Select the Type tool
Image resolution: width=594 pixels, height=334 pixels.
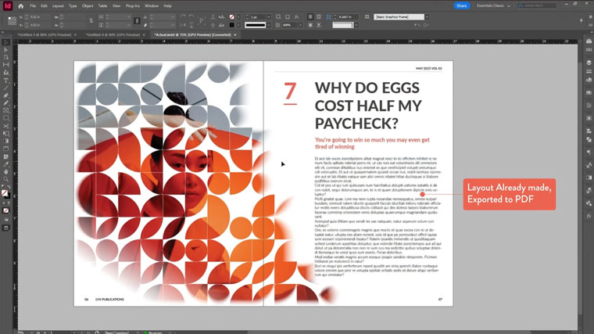6,81
